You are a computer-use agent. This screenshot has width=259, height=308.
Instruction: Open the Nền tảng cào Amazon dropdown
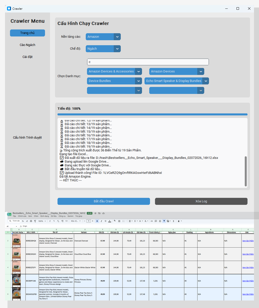pos(103,37)
